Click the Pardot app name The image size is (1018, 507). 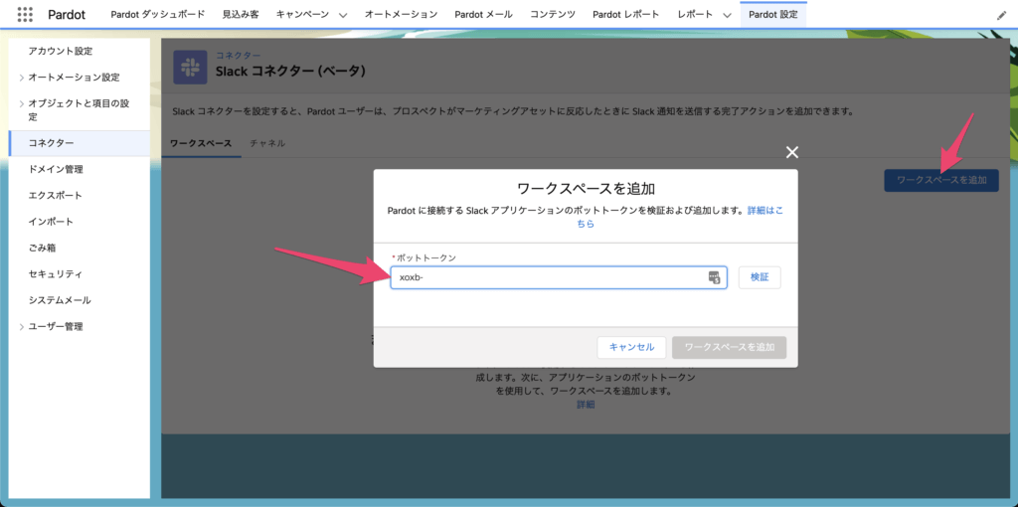(67, 15)
